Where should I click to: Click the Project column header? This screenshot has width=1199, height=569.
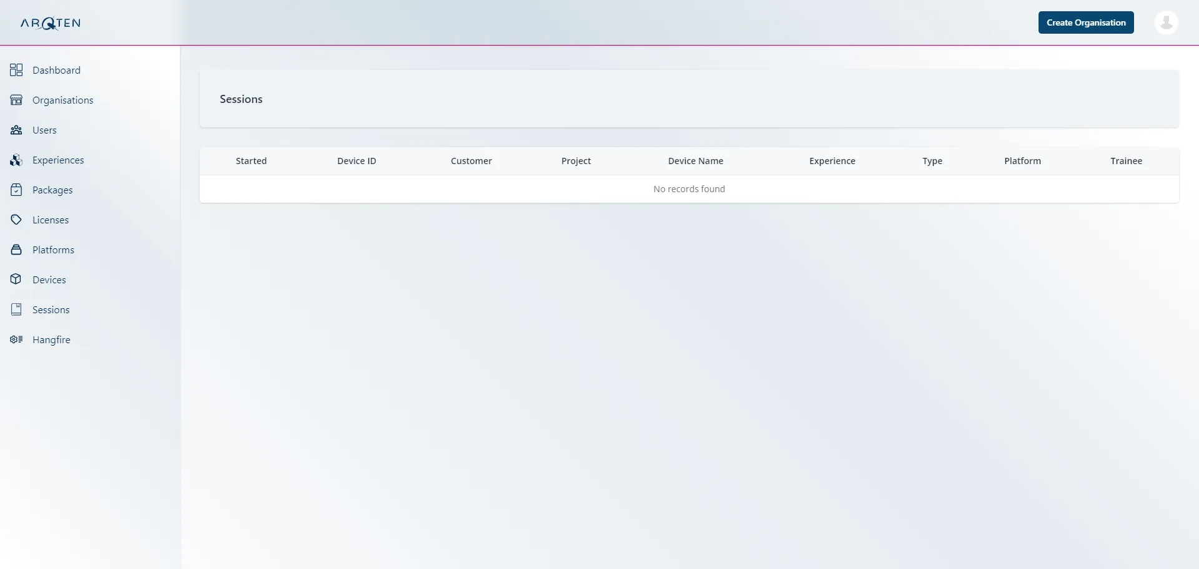click(576, 161)
